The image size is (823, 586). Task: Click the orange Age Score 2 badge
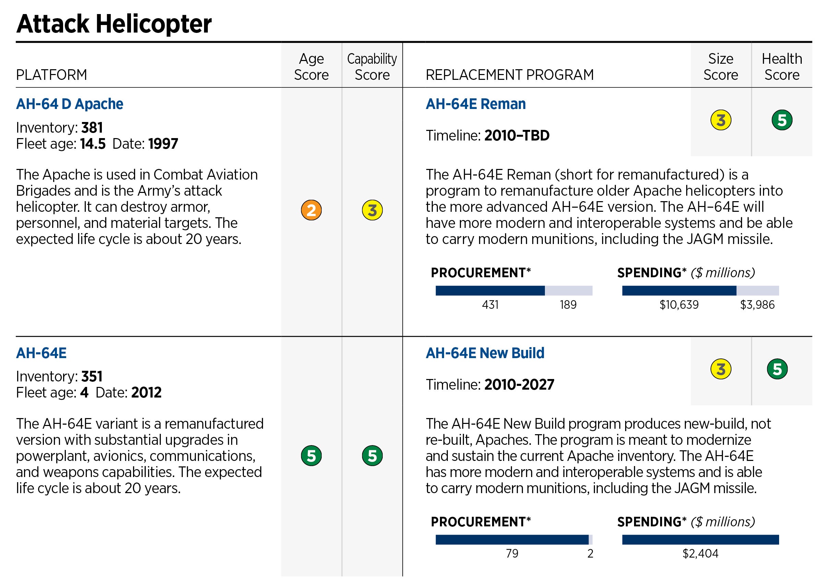point(311,210)
